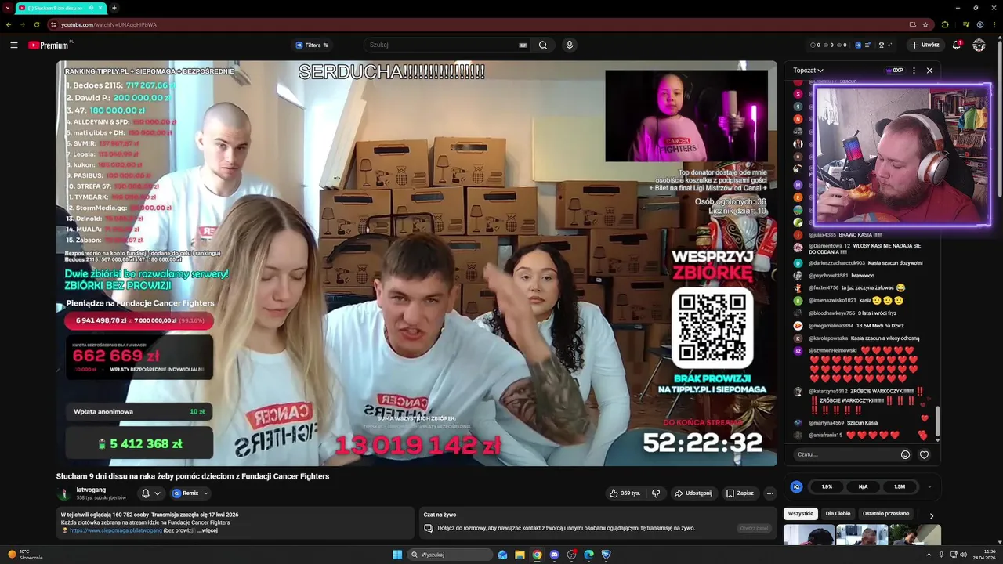Open the account avatar menu
The width and height of the screenshot is (1003, 564).
[979, 45]
